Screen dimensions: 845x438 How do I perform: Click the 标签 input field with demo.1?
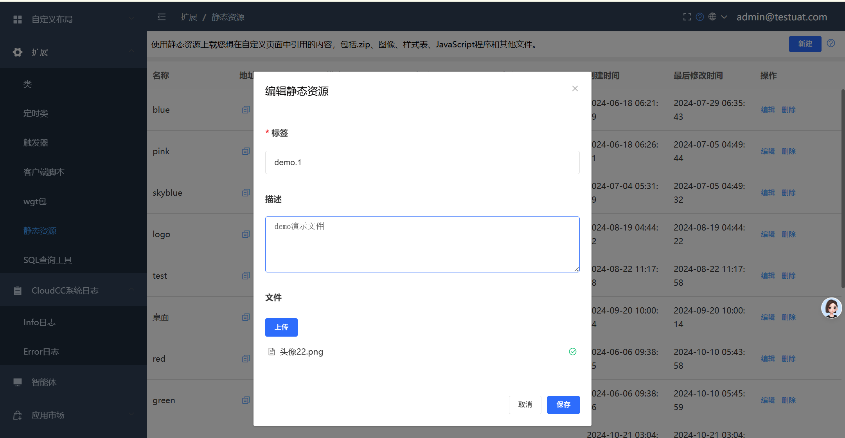click(422, 162)
